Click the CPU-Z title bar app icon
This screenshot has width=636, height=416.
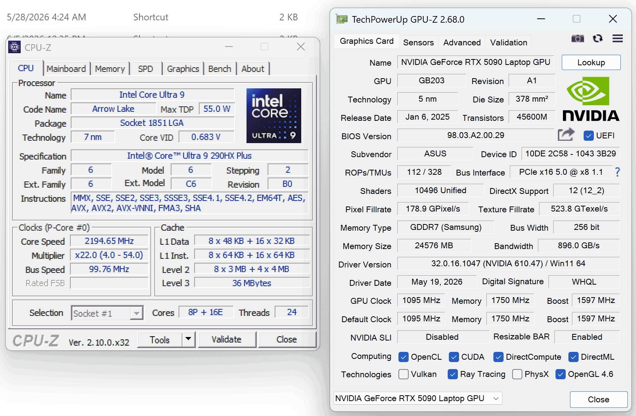(14, 47)
